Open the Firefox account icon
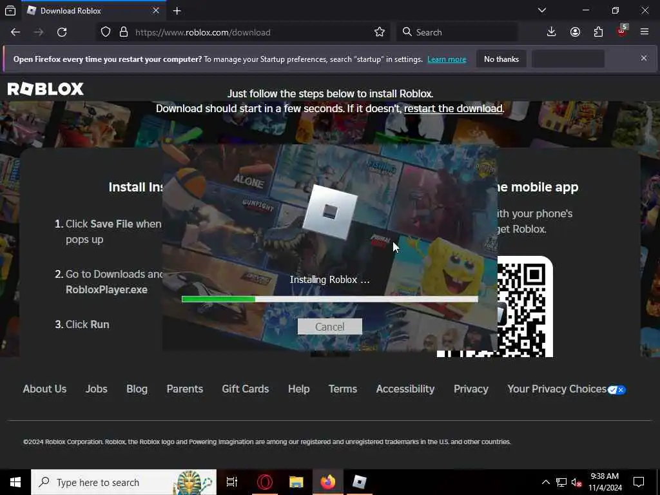 (575, 32)
